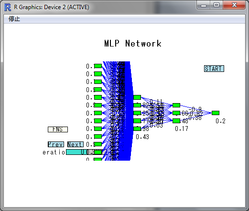The height and width of the screenshot is (211, 249).
Task: Click the hidden node labeled 48
Action: click(x=176, y=121)
